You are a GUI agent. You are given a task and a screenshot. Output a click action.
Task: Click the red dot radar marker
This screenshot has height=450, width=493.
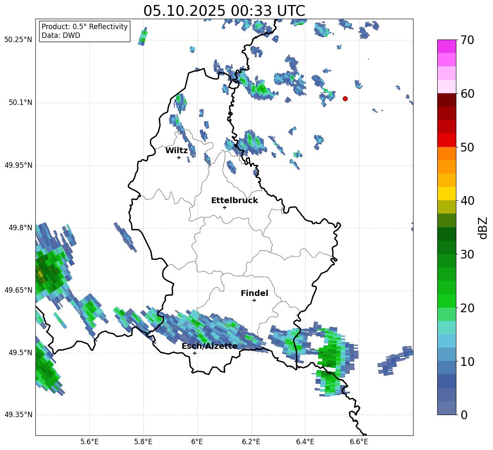(x=345, y=99)
